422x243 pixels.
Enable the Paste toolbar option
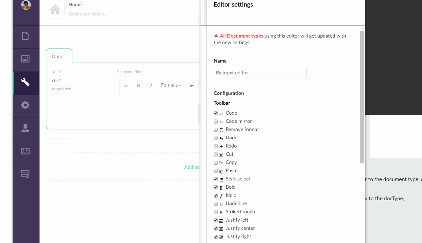216,171
